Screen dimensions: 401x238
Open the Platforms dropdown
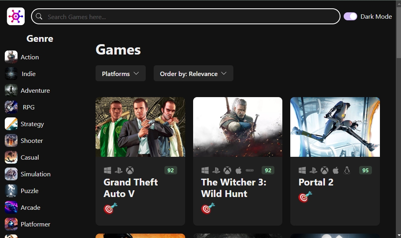tap(120, 73)
